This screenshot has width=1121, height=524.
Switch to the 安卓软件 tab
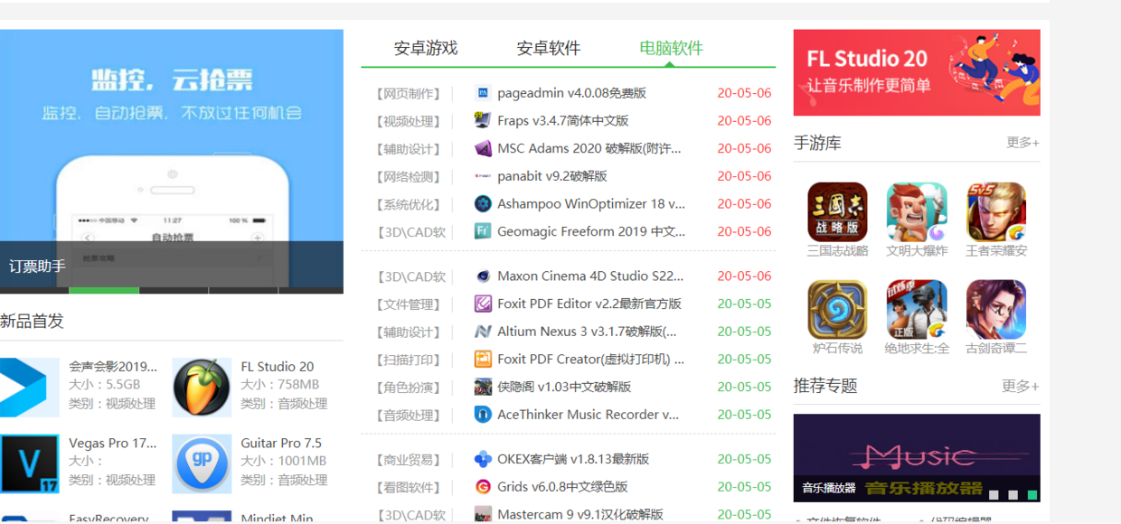point(549,49)
